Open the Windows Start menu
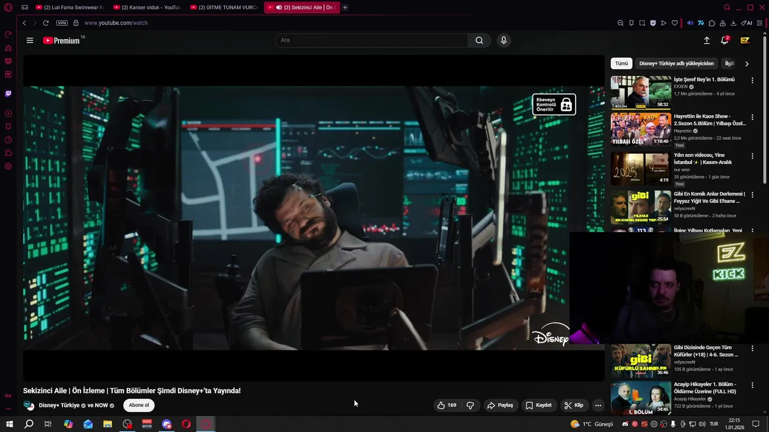The width and height of the screenshot is (769, 432). (x=10, y=424)
